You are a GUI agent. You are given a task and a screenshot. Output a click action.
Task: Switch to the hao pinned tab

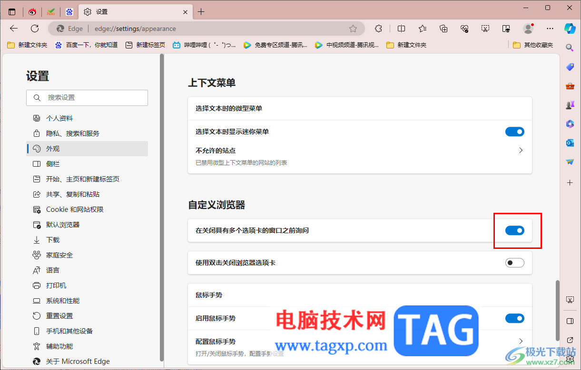click(51, 12)
